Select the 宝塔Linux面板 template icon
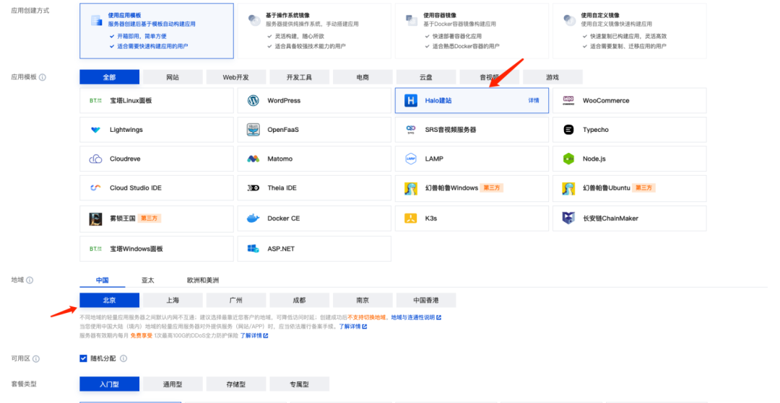 pos(95,101)
